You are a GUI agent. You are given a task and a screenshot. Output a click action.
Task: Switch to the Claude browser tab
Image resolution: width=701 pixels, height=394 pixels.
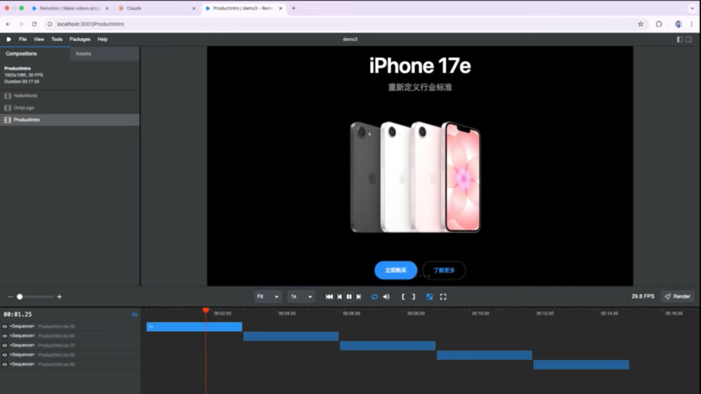[x=157, y=8]
